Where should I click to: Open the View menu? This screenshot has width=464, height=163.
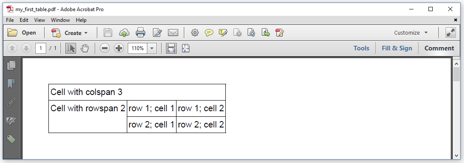click(x=40, y=20)
